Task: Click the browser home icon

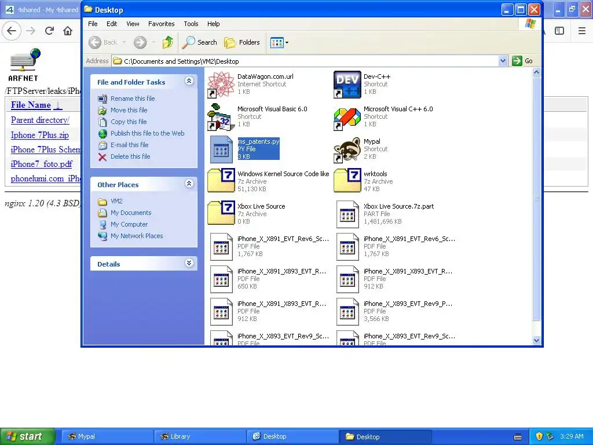Action: pyautogui.click(x=68, y=31)
